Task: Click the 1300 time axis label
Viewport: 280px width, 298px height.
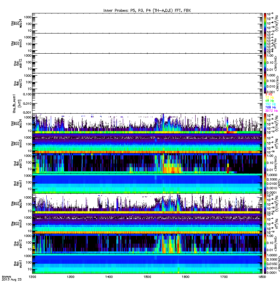Action: coord(71,277)
